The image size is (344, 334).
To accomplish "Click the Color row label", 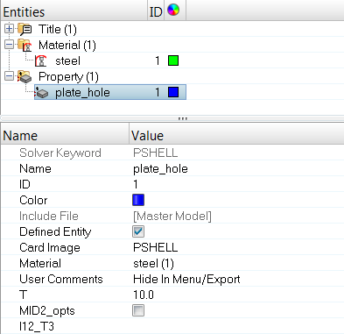I will point(33,200).
